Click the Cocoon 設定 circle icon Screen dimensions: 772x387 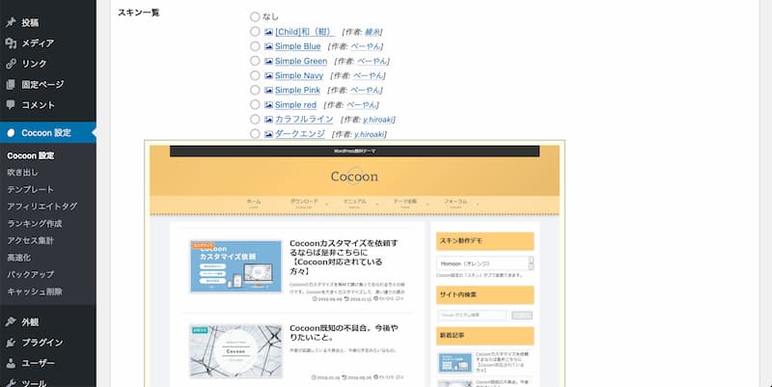[11, 132]
